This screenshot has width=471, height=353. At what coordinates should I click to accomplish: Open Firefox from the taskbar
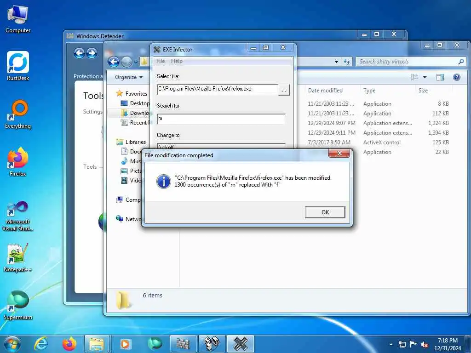click(x=69, y=344)
